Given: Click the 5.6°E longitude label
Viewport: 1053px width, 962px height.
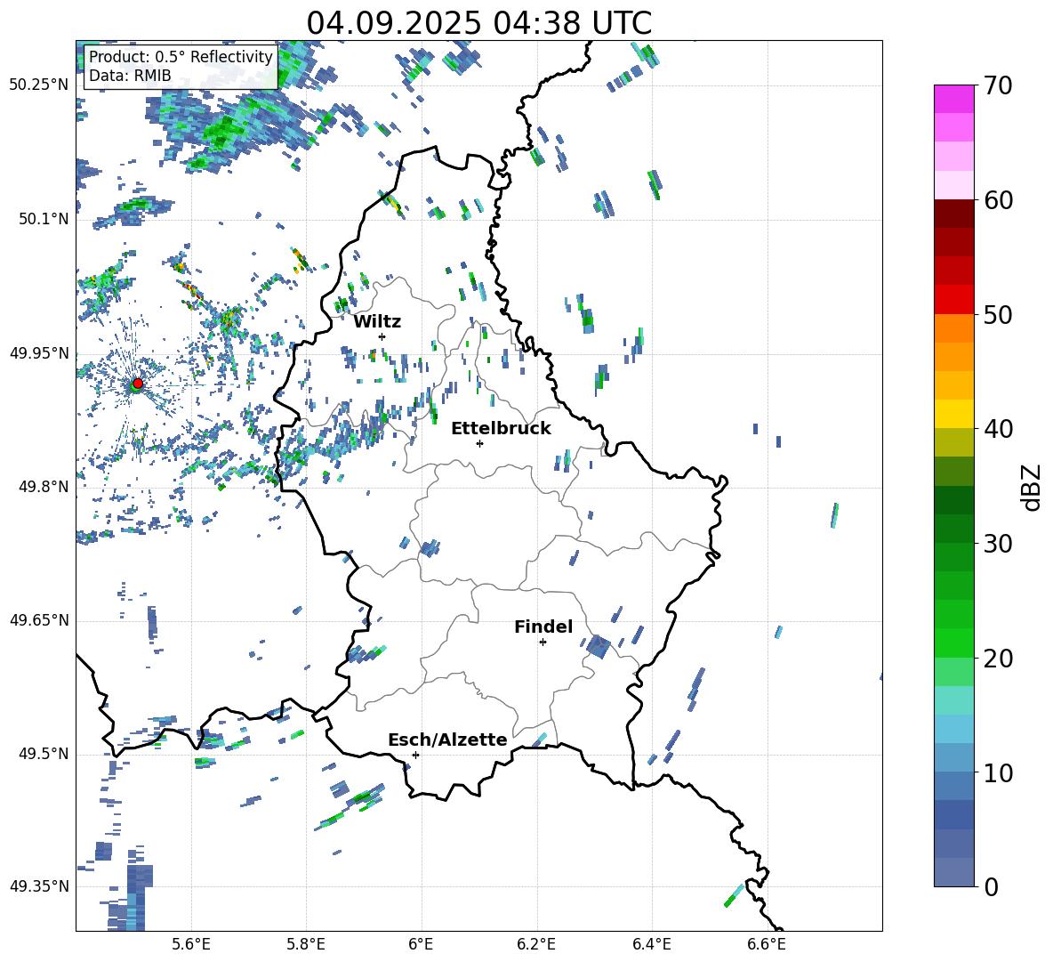Looking at the screenshot, I should click(191, 944).
